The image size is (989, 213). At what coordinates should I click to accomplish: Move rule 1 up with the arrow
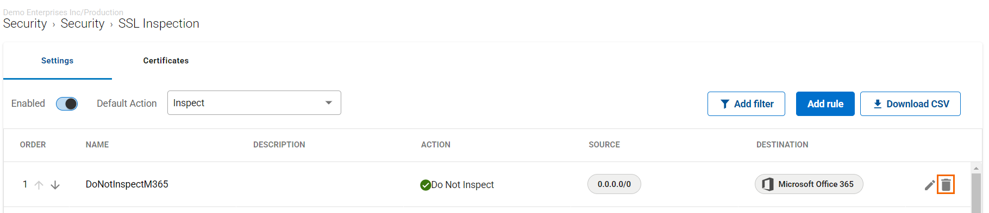click(x=39, y=185)
